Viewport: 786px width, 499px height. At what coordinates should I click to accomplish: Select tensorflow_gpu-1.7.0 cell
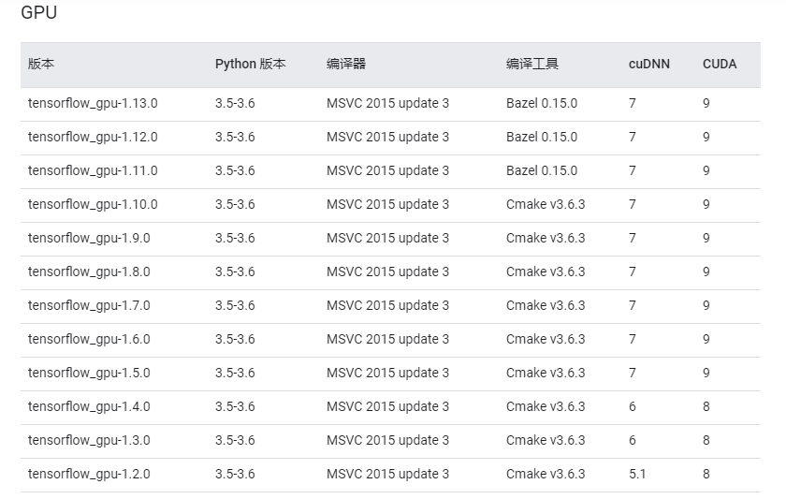pyautogui.click(x=89, y=305)
